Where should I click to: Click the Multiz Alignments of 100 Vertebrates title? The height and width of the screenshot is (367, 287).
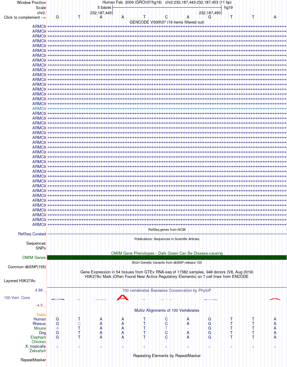coord(167,310)
